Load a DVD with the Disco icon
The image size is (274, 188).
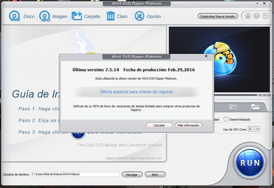pos(15,16)
